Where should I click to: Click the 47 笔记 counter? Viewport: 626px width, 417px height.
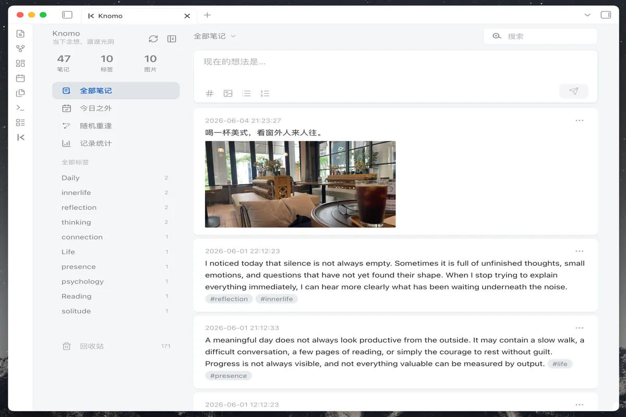point(64,63)
